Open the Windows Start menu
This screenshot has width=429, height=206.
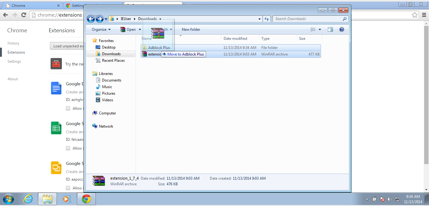[8, 199]
